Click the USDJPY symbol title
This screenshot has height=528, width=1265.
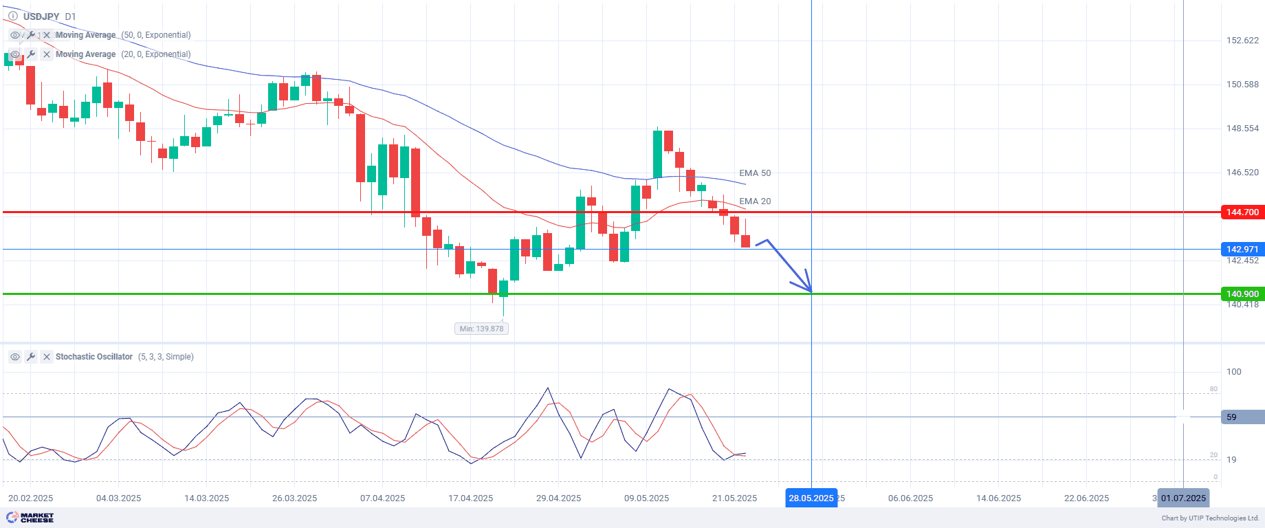click(41, 16)
